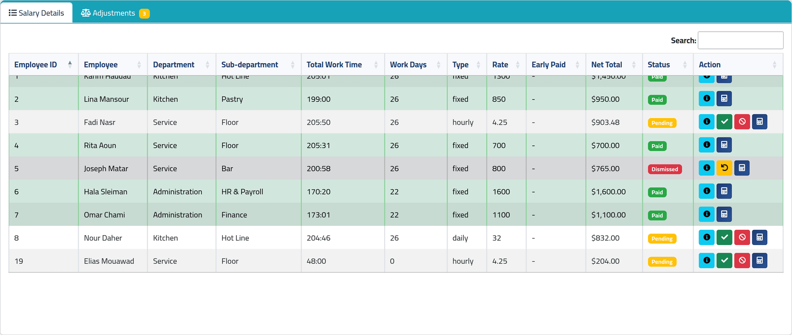Click the Bar sub-department cell

[x=258, y=168]
